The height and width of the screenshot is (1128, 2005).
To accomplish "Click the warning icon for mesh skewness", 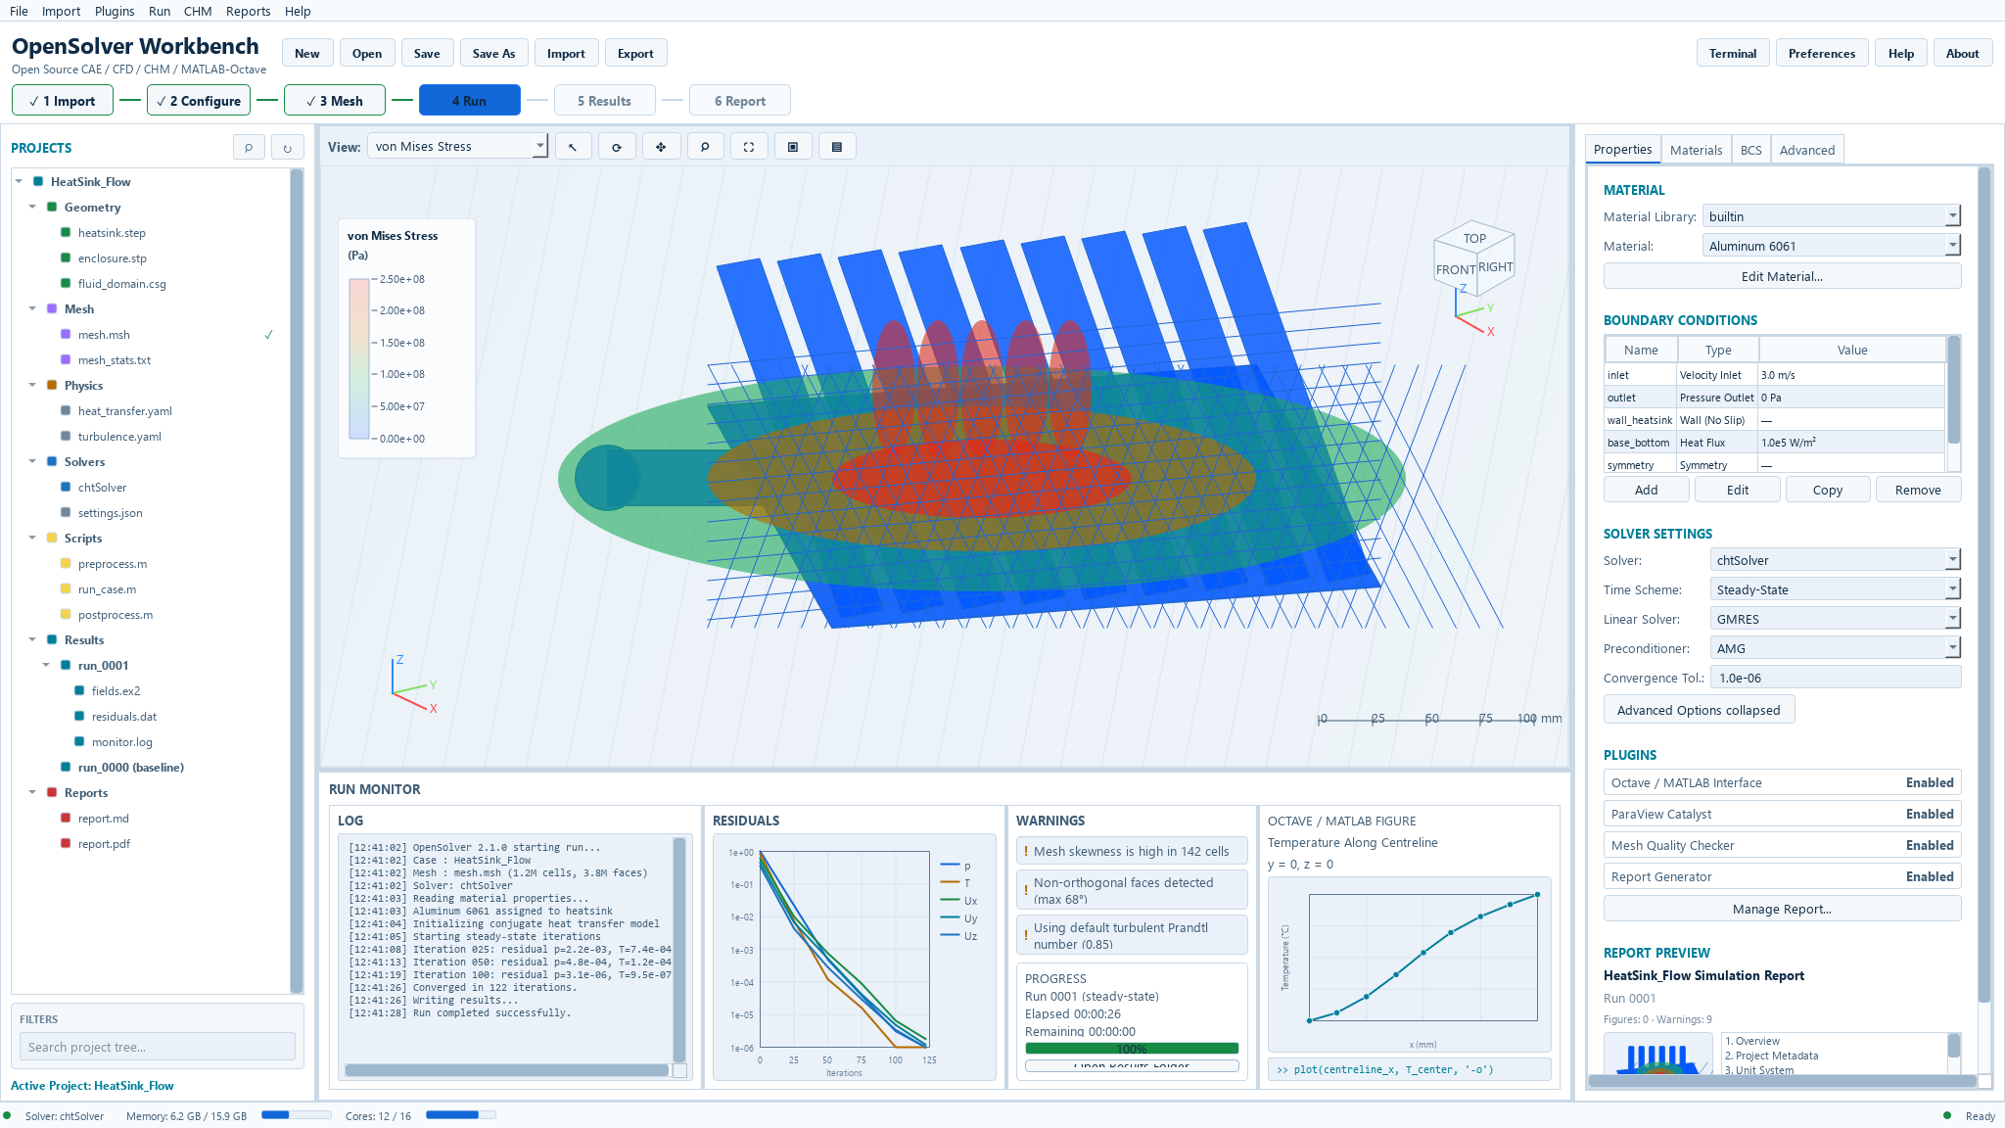I will point(1026,851).
